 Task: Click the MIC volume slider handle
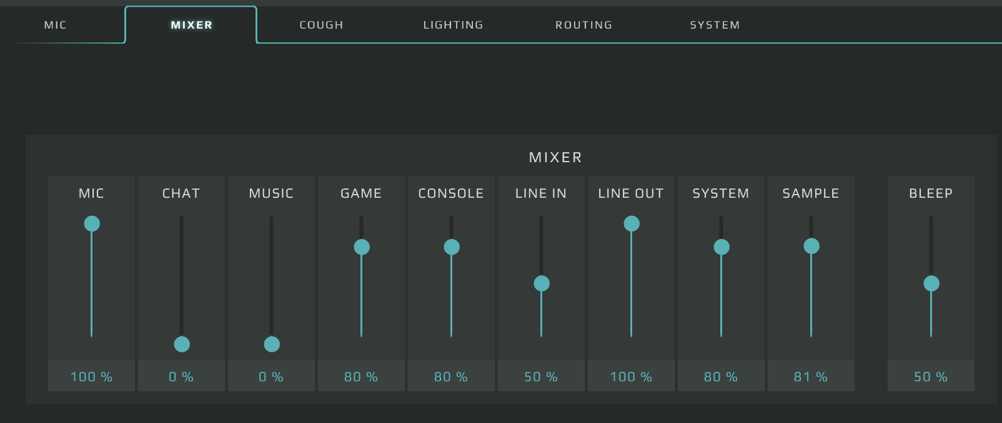[x=92, y=223]
